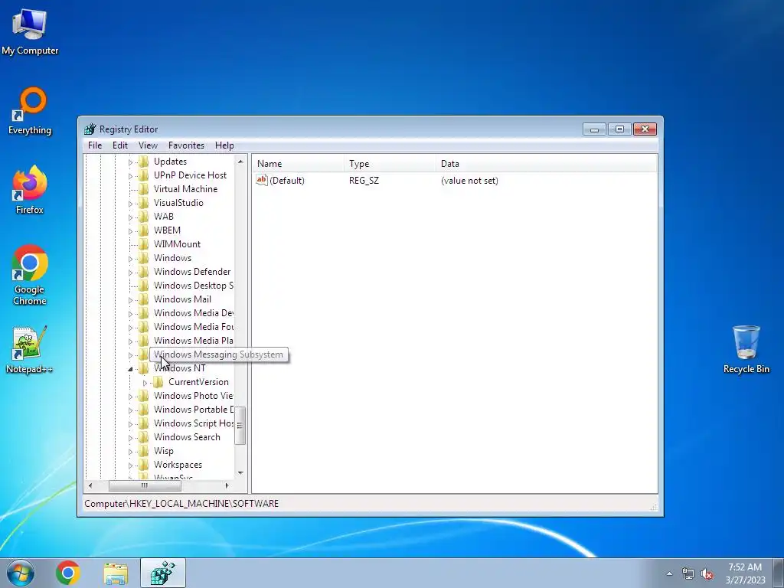Select the WBEM tree item
The image size is (784, 588).
click(167, 230)
